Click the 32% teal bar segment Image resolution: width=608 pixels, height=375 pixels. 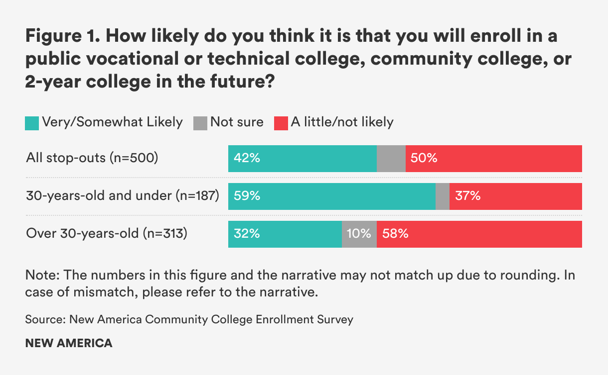[285, 234]
